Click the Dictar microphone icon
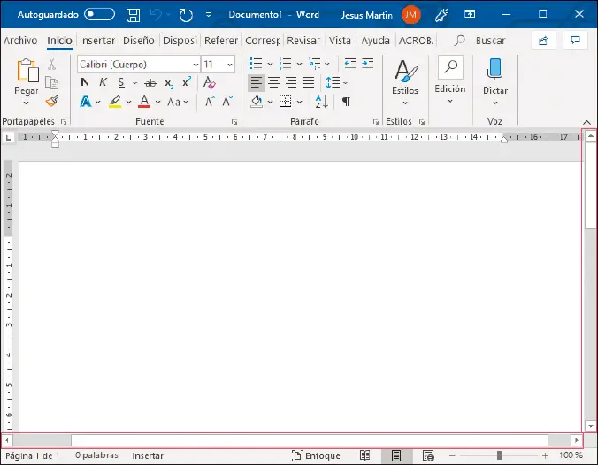 (494, 71)
